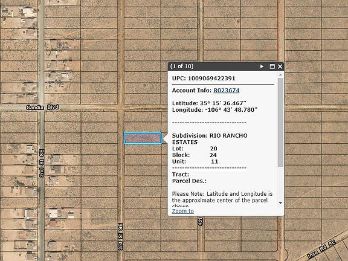Click the popup scrollbar thumb
Viewport: 348px width, 261px height.
pos(280,122)
